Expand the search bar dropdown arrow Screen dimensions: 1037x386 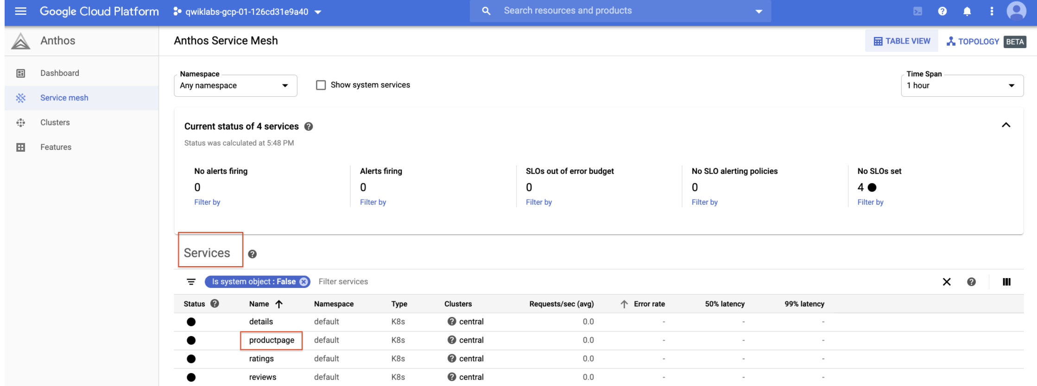759,11
